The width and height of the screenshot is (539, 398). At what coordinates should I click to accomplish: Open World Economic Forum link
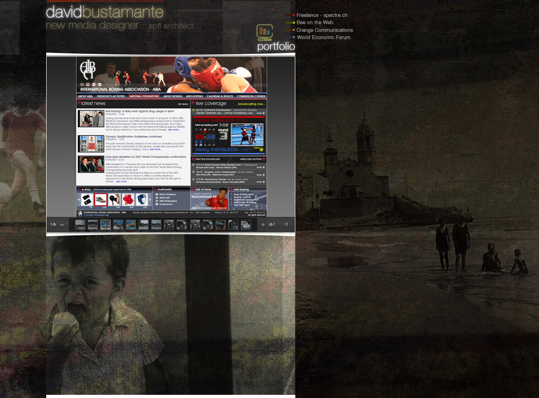(x=323, y=37)
